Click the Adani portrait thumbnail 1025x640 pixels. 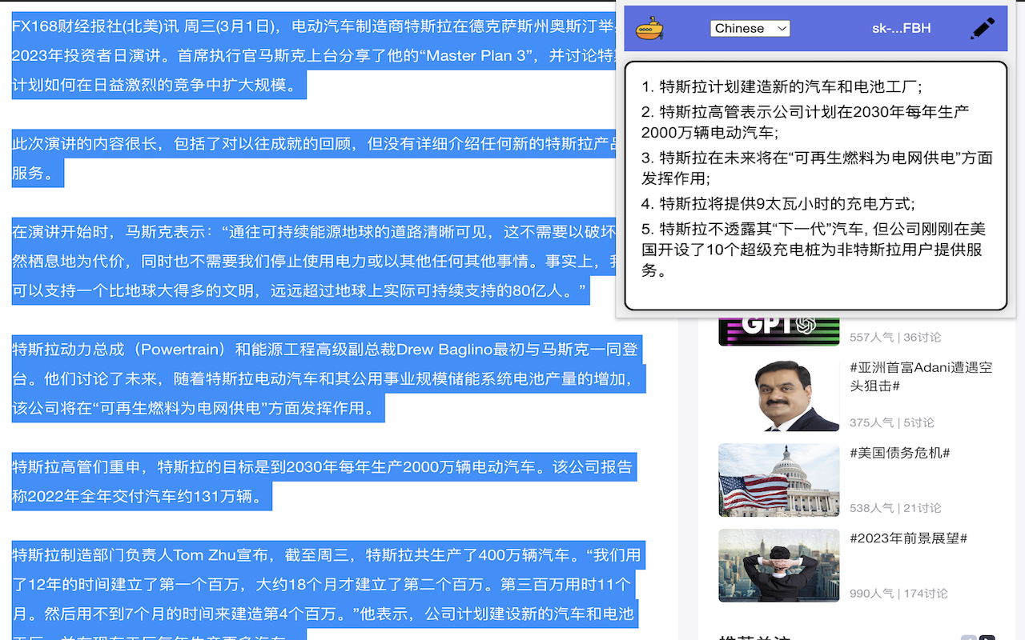(778, 391)
